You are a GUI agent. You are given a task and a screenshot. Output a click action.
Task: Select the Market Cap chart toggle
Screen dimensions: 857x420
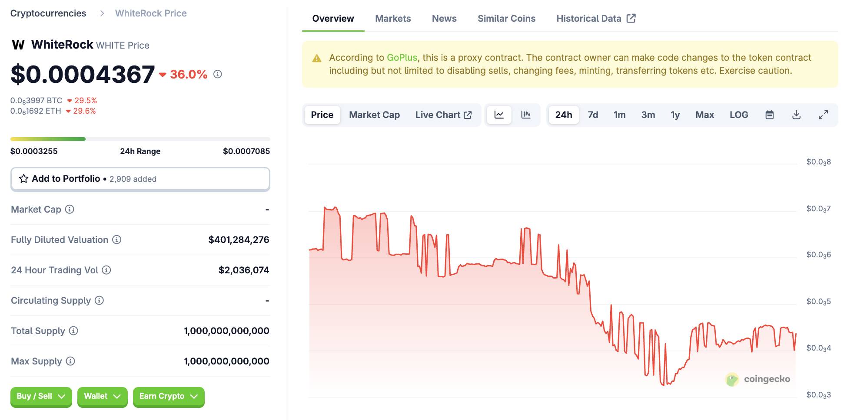point(374,115)
